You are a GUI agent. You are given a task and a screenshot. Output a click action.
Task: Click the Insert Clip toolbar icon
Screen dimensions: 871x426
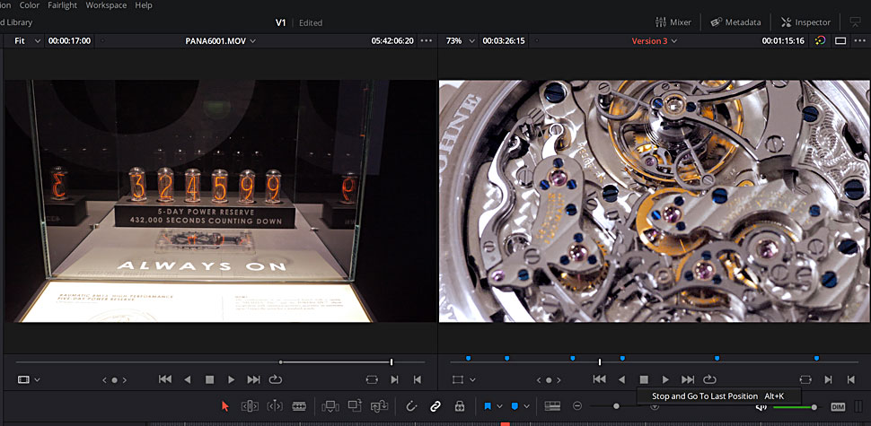(x=330, y=406)
